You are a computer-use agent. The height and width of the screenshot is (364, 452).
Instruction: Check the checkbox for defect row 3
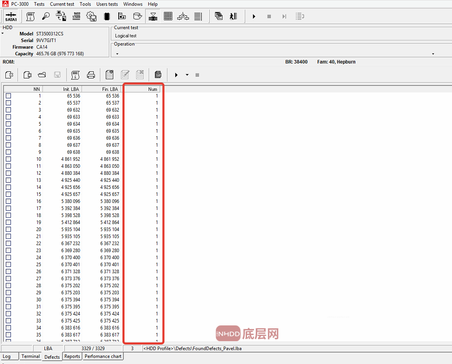pos(8,110)
